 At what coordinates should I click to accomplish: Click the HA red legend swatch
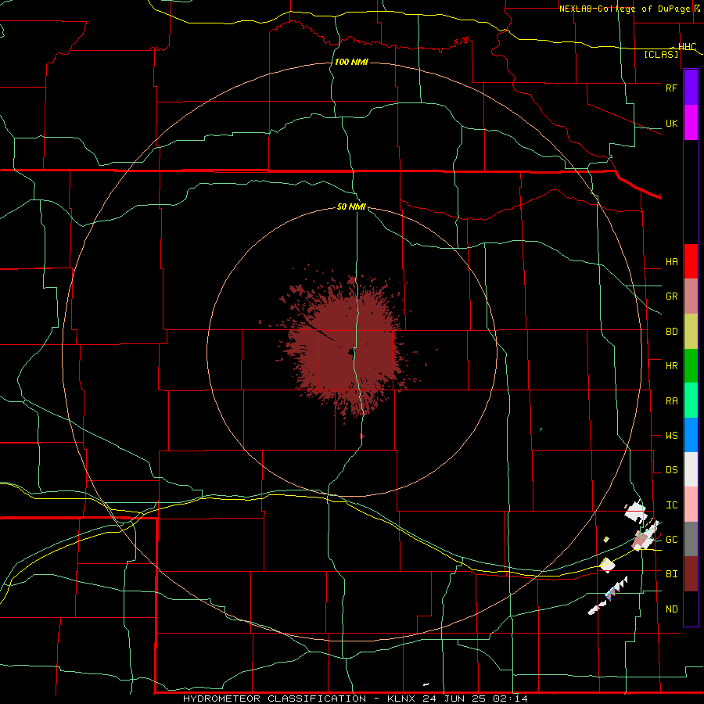click(691, 261)
